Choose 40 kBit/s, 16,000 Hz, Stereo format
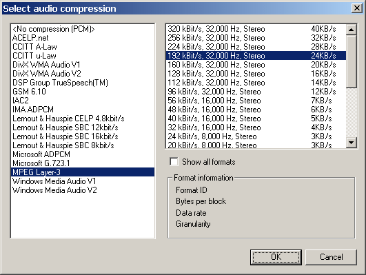Screen dimensions: 366x275 click(256, 119)
